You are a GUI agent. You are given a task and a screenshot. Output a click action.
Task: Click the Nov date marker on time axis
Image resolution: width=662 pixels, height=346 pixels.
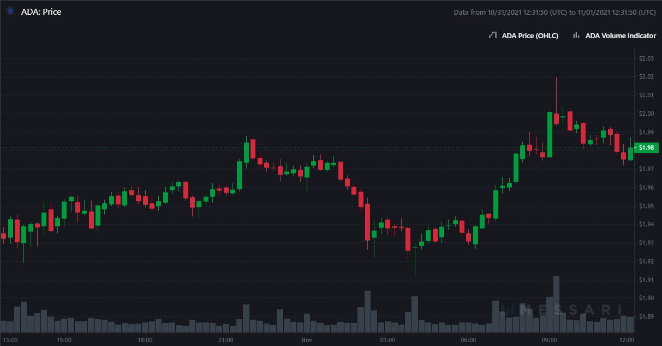click(x=306, y=340)
